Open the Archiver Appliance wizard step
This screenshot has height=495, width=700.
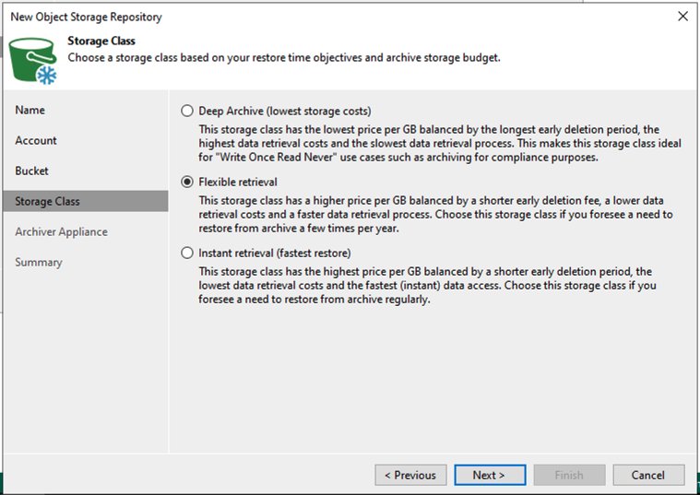click(x=61, y=231)
